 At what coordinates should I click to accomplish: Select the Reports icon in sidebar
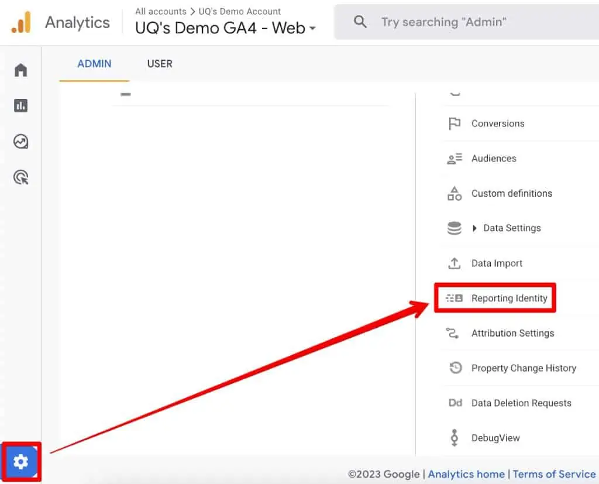tap(20, 105)
